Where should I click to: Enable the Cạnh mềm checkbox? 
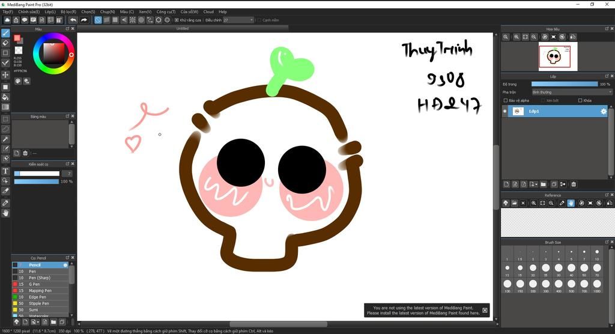pyautogui.click(x=259, y=20)
